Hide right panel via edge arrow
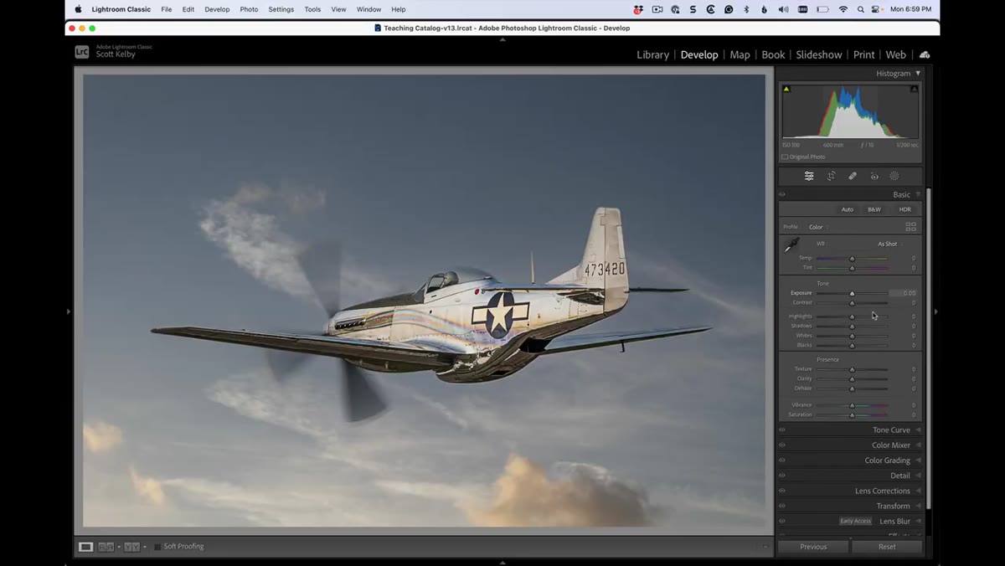Screen dimensions: 1005x566 pos(935,311)
